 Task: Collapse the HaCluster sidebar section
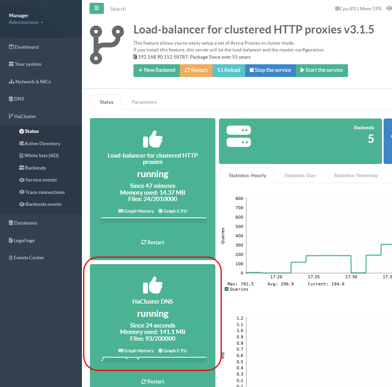(x=25, y=116)
